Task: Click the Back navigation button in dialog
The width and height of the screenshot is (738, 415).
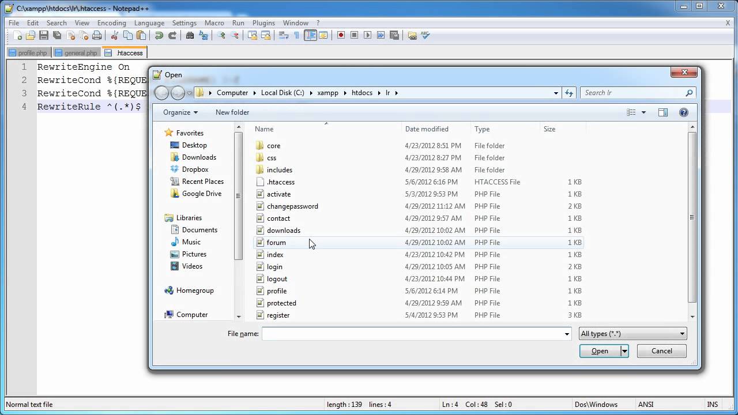Action: pyautogui.click(x=162, y=93)
